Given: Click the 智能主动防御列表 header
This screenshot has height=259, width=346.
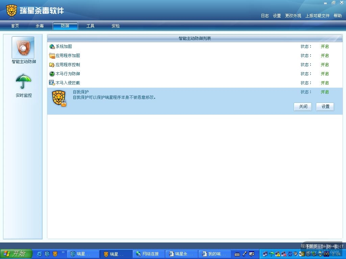Looking at the screenshot, I should coord(195,38).
